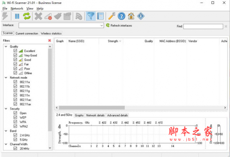
Task: Switch to the Wireless statistics tab
Action: [x=51, y=33]
